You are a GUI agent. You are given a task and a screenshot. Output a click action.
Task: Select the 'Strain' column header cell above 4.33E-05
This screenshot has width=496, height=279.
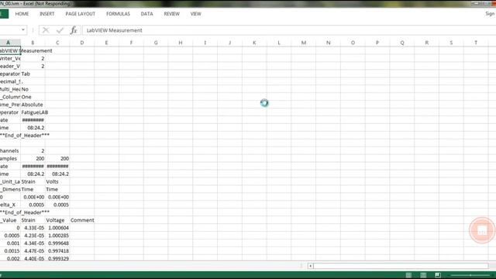[x=33, y=220]
